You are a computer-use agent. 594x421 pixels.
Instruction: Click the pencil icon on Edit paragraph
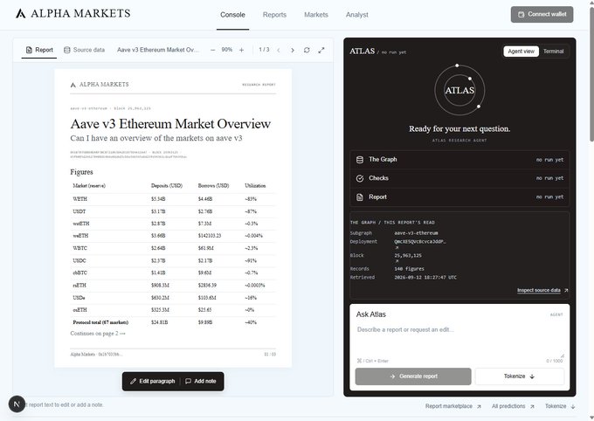point(133,381)
